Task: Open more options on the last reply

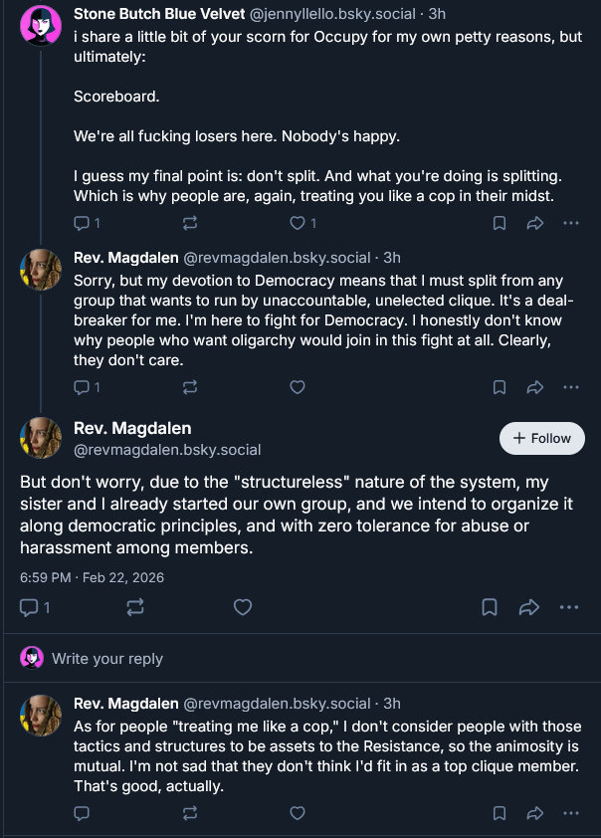Action: [570, 813]
